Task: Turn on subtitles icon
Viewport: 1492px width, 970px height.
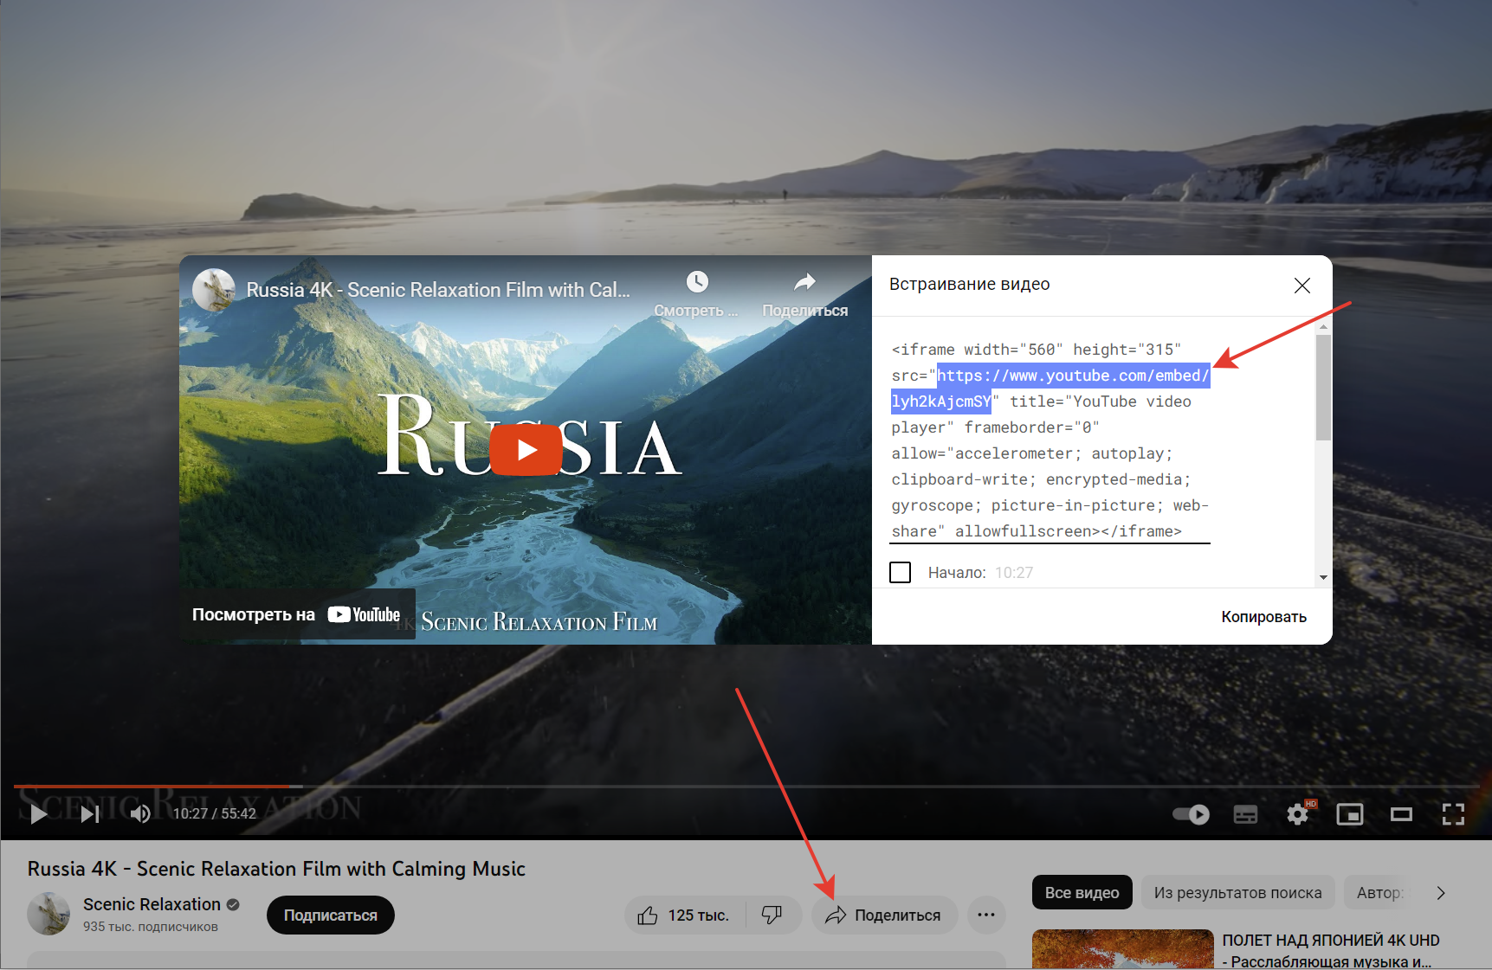Action: click(x=1245, y=814)
